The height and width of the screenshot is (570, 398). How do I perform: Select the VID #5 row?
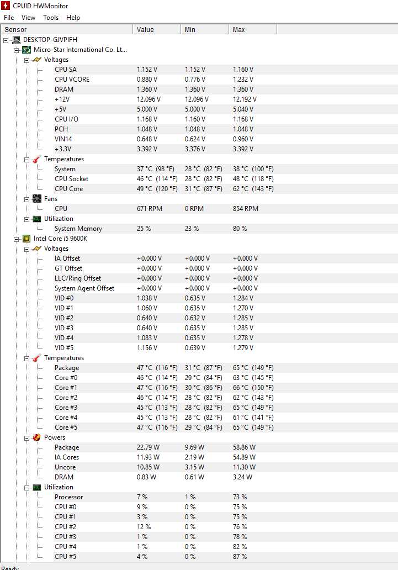(225, 348)
